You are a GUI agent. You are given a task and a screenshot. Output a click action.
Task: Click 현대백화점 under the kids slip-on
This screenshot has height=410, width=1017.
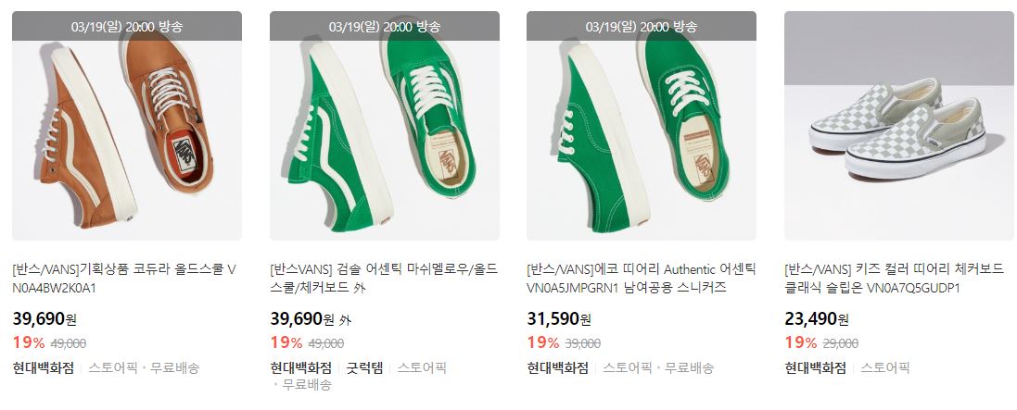point(815,368)
